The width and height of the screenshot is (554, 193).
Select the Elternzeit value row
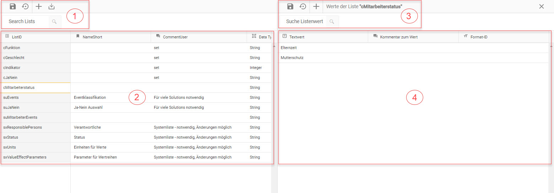289,48
